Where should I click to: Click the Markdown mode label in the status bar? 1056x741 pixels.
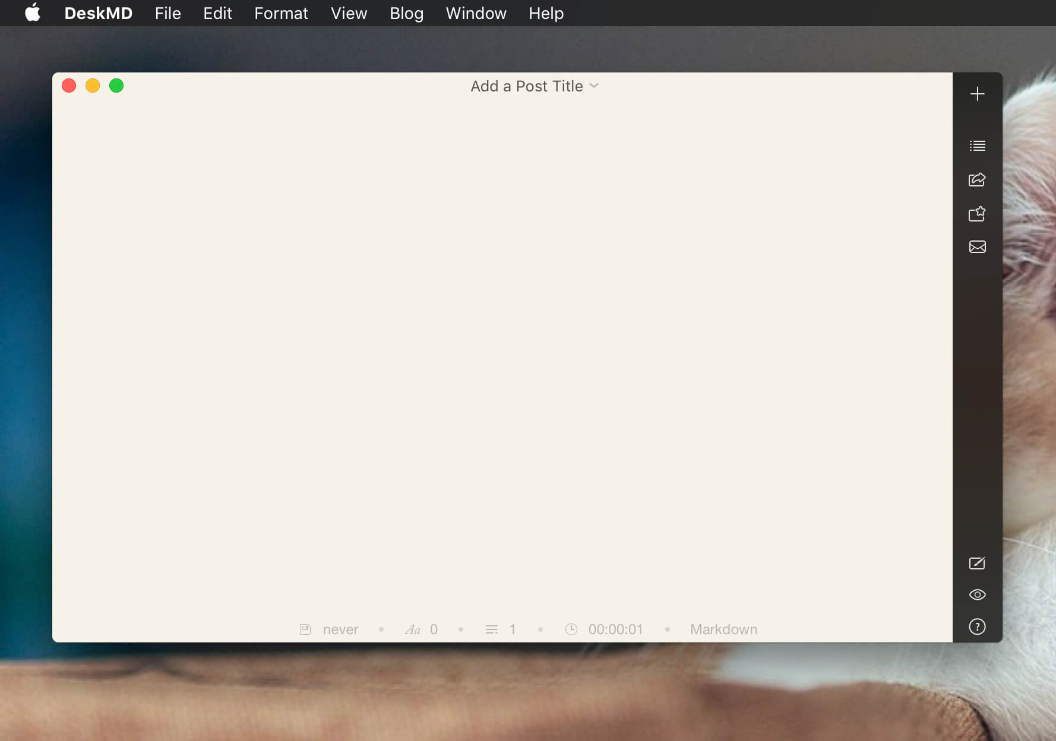pos(723,629)
